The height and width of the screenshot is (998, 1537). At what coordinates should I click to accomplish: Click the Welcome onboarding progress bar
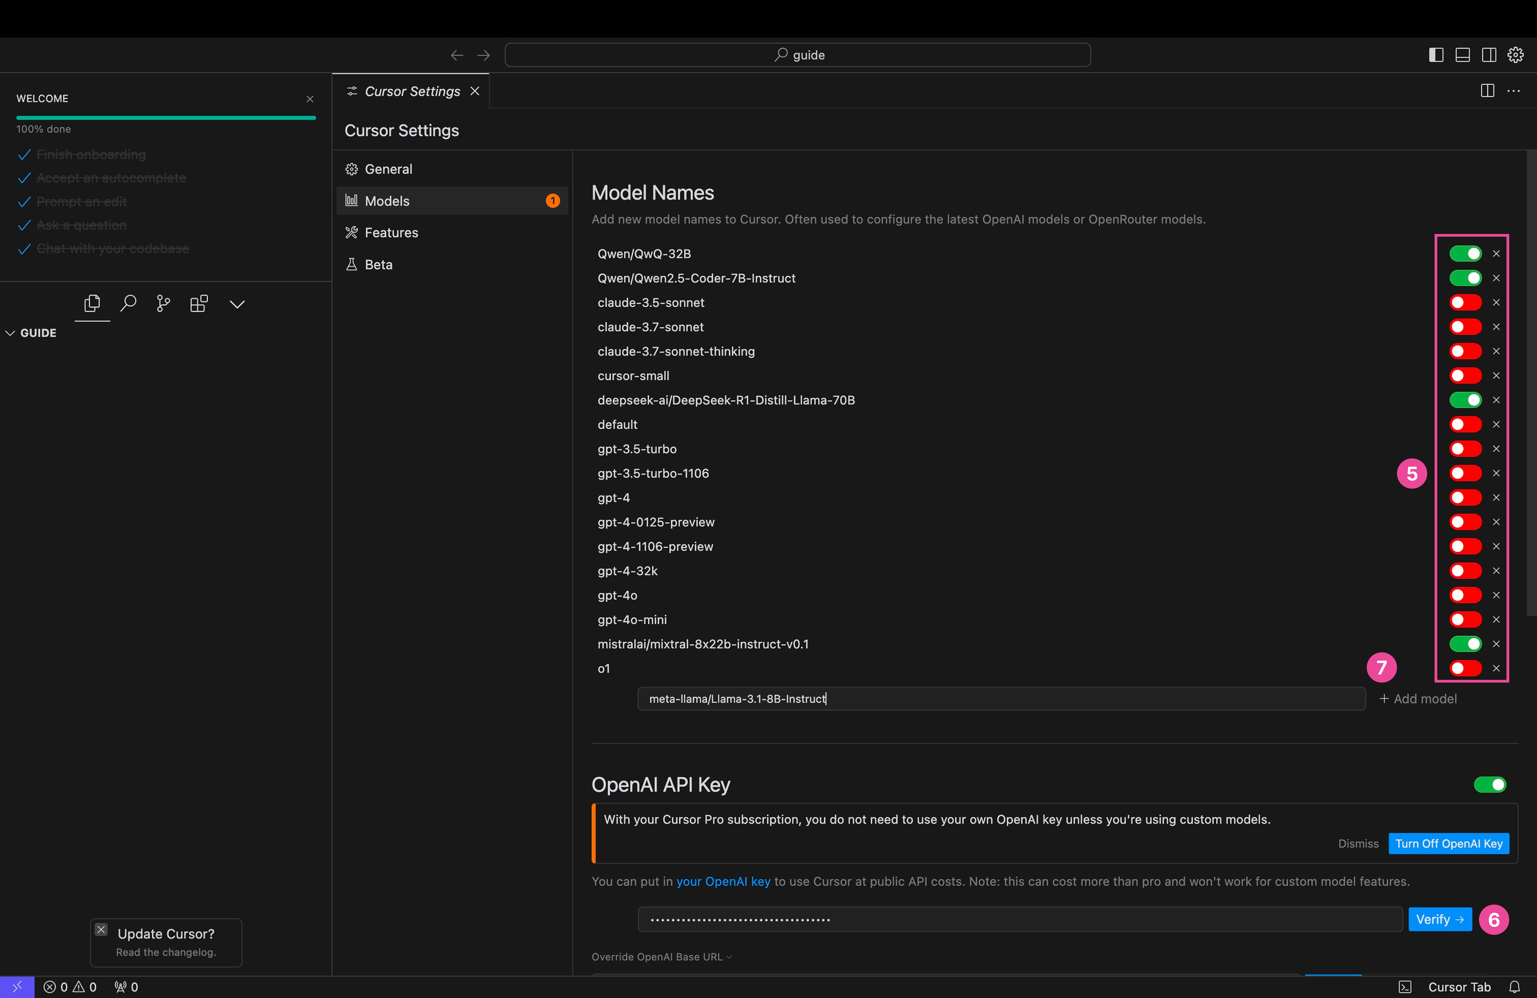(x=166, y=117)
